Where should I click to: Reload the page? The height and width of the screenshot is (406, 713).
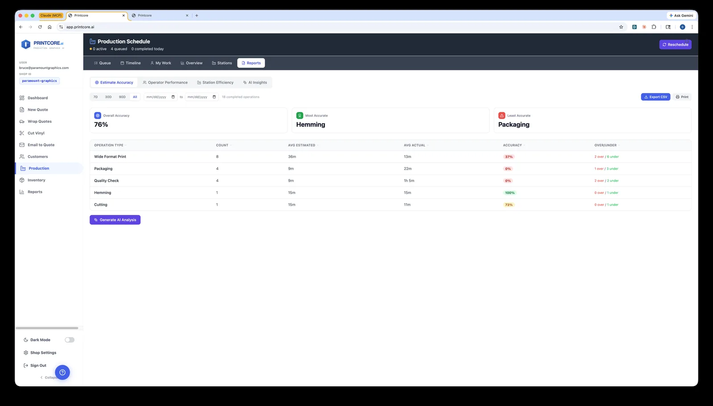(40, 27)
